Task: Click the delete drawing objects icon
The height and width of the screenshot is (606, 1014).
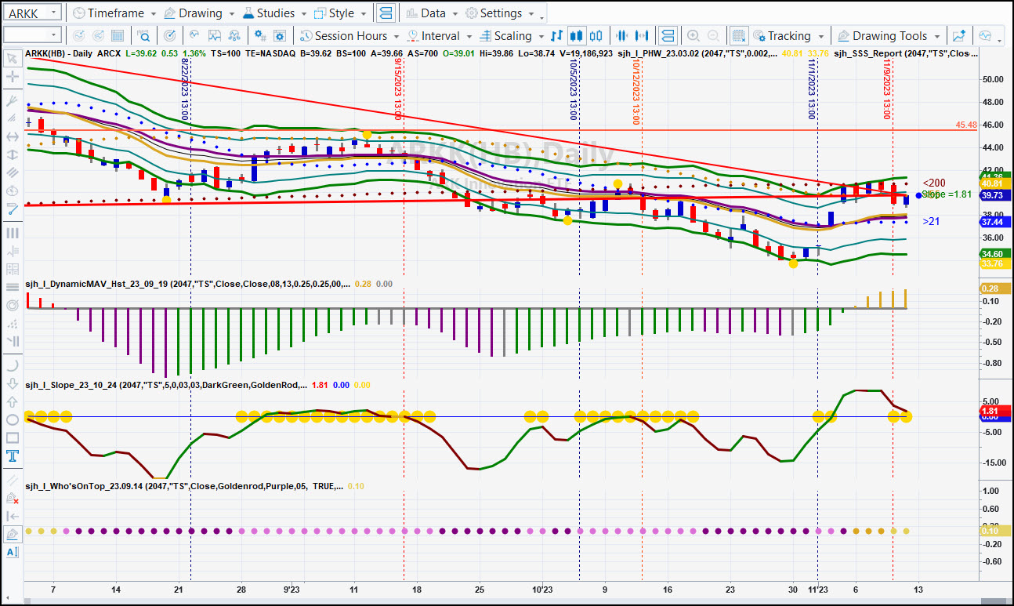Action: (x=12, y=498)
